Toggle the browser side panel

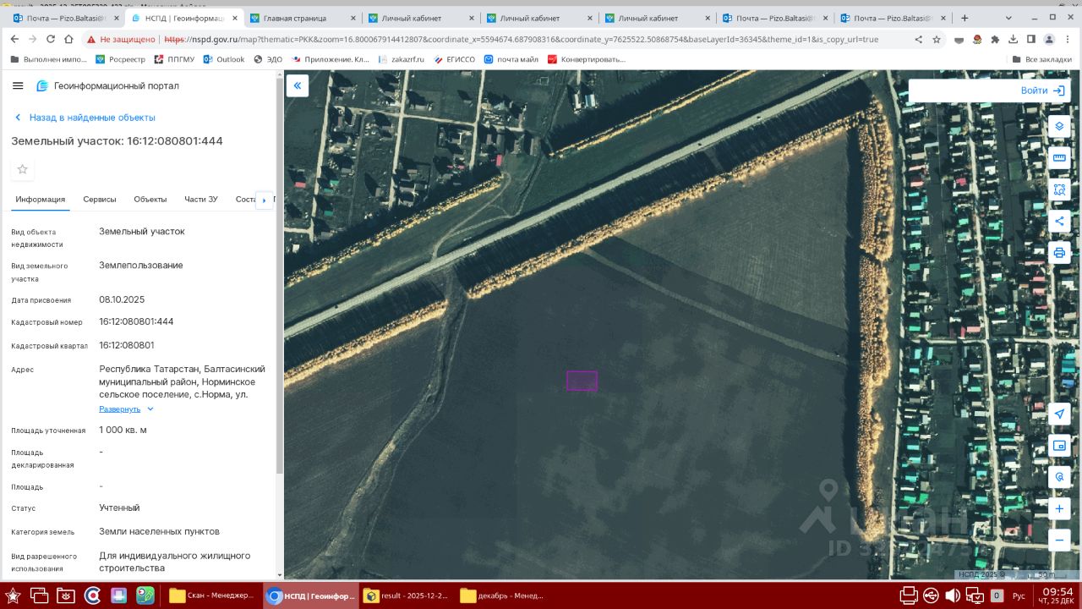tap(1031, 39)
